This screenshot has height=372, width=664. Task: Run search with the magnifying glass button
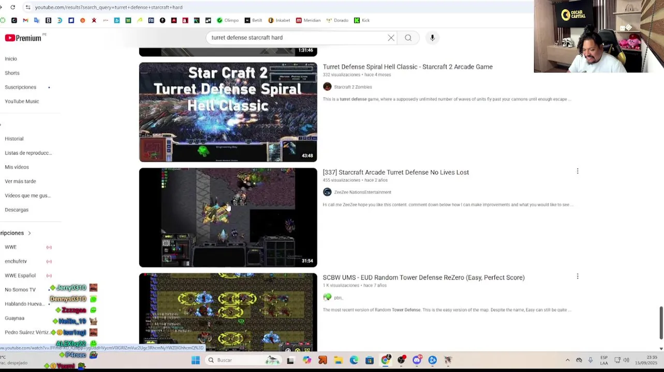tap(408, 38)
